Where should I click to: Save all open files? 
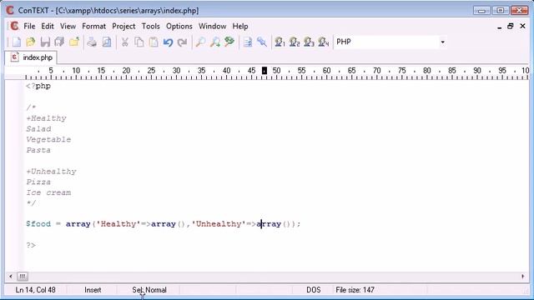tap(59, 42)
